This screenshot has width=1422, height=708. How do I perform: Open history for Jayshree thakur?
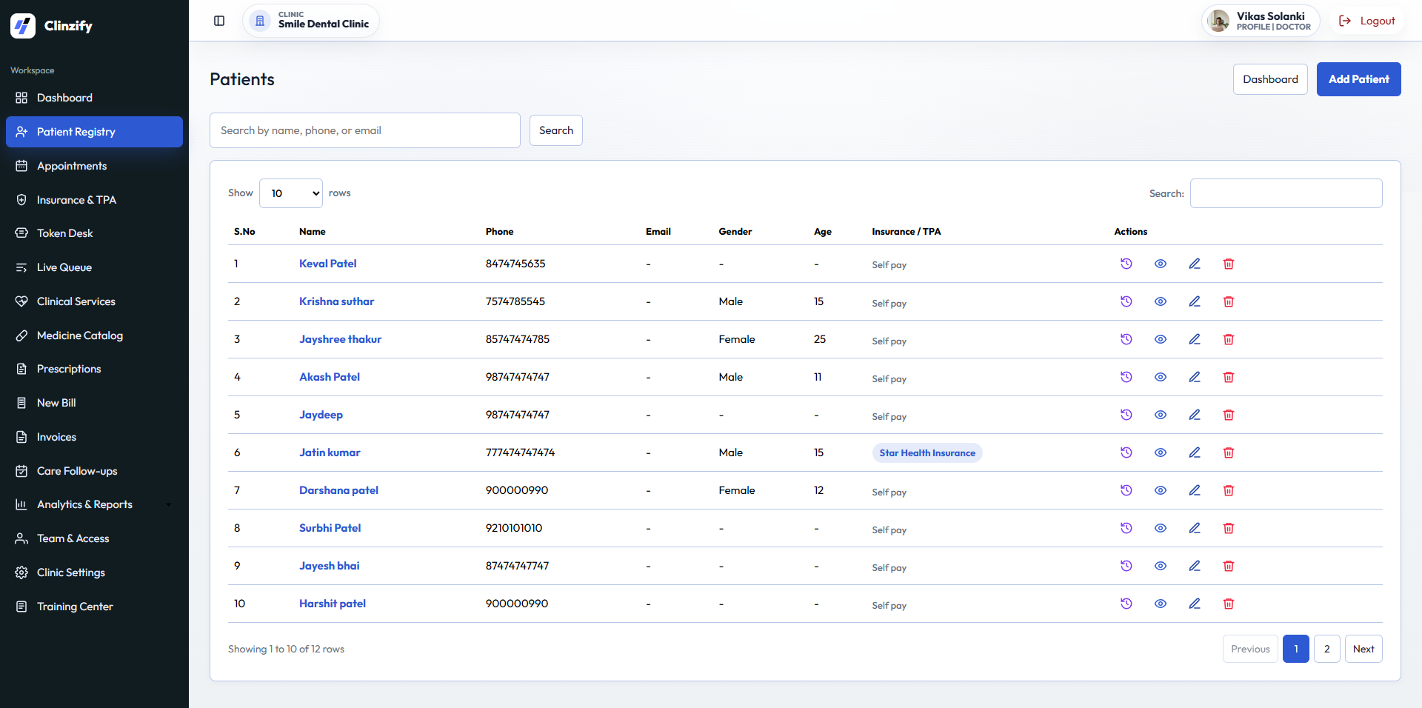(1126, 339)
